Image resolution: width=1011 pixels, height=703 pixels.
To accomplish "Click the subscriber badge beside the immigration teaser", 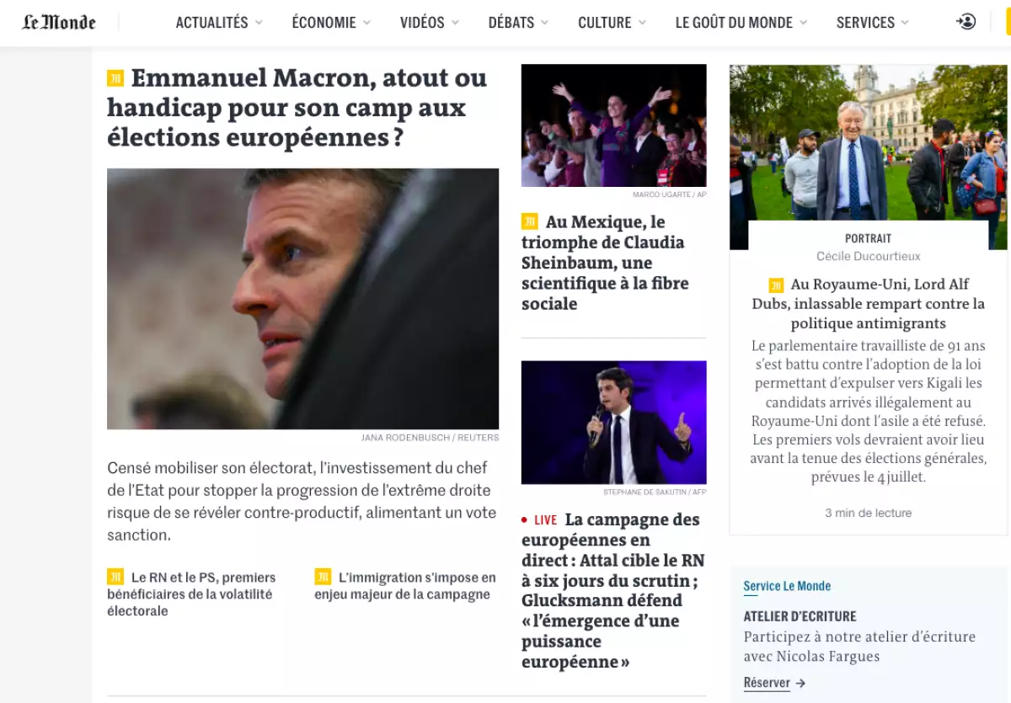I will (321, 578).
